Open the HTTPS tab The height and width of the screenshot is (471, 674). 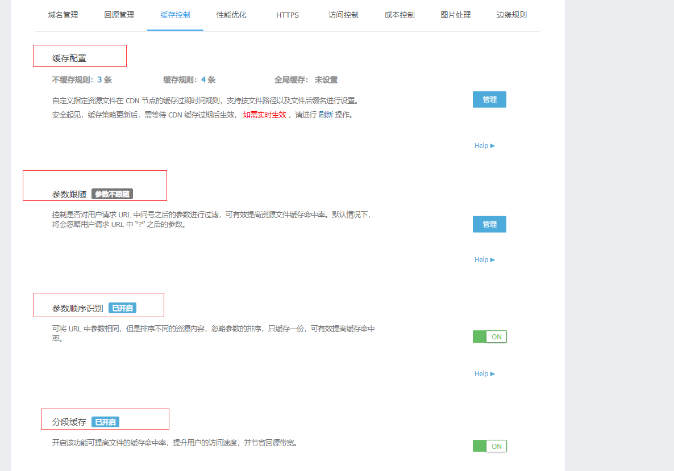[288, 15]
